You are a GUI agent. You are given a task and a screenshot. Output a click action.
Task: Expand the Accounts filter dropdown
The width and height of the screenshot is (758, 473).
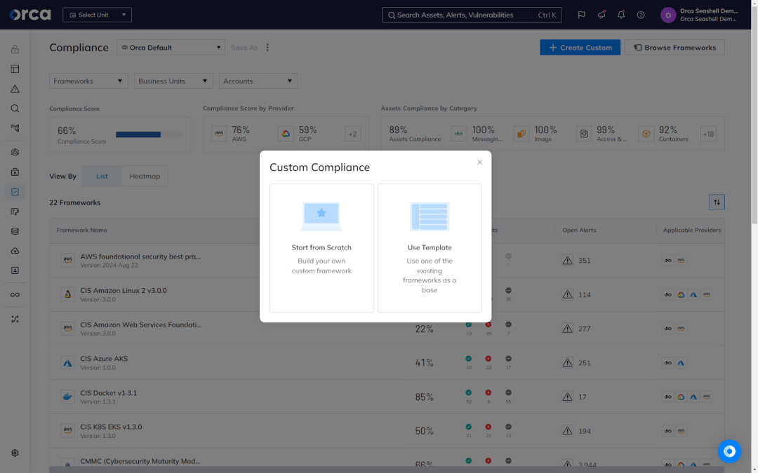pyautogui.click(x=258, y=81)
